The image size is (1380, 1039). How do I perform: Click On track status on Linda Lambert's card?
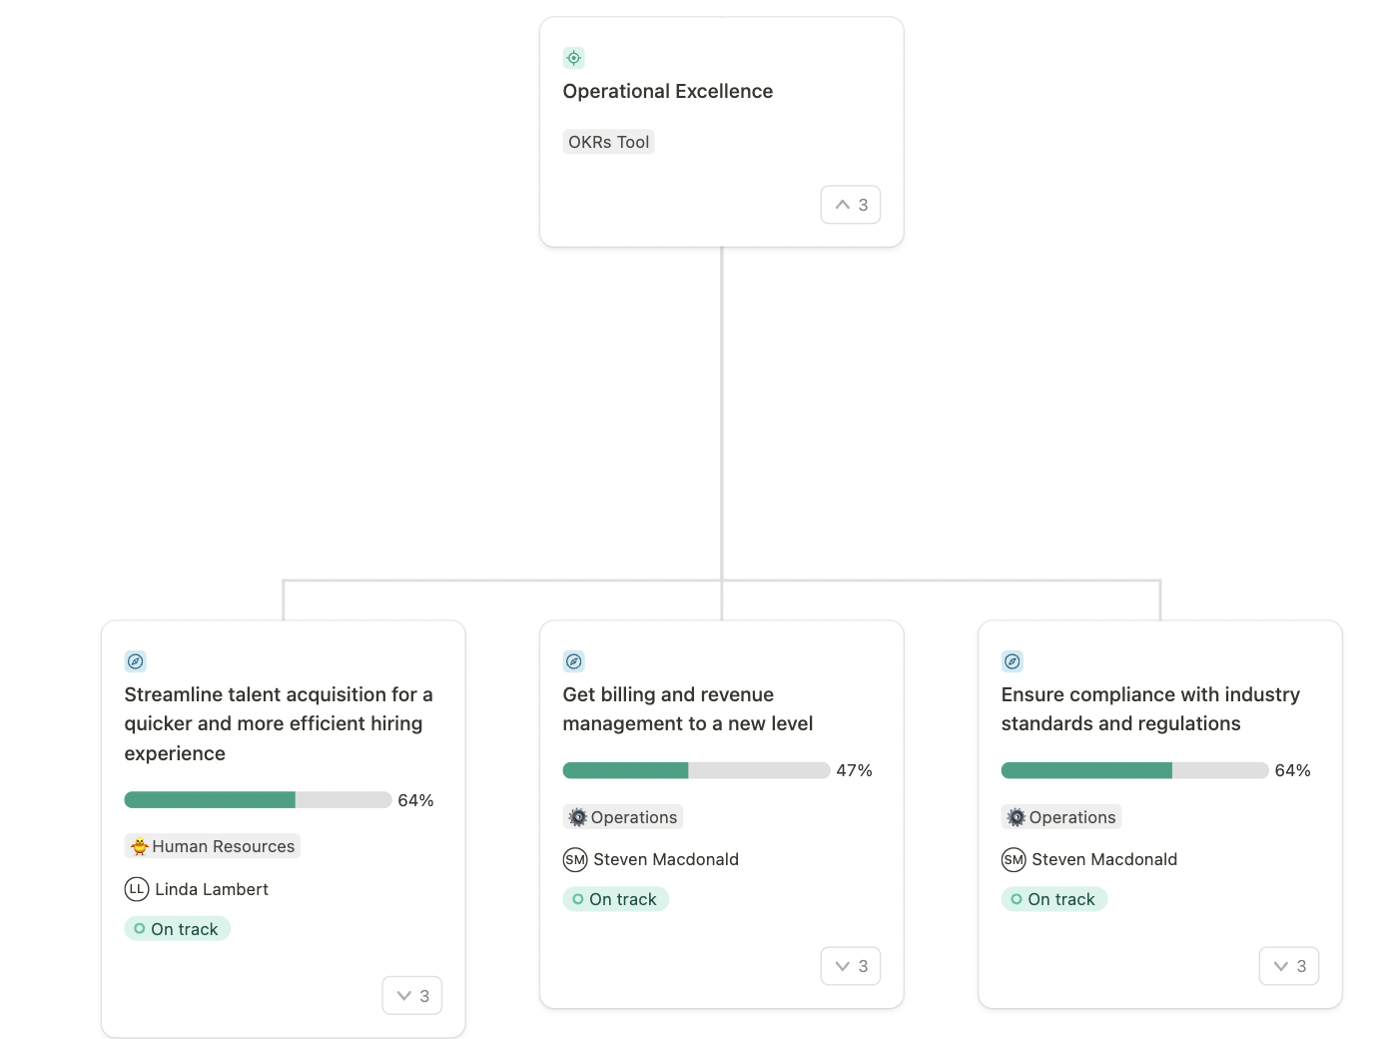click(178, 929)
